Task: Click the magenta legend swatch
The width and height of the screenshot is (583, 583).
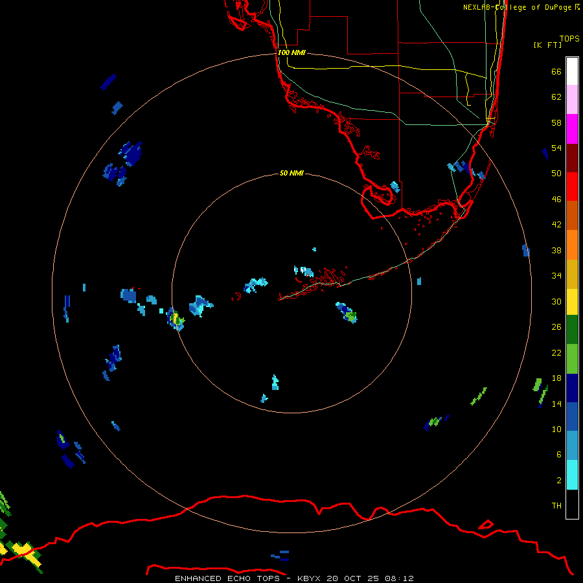Action: click(572, 129)
